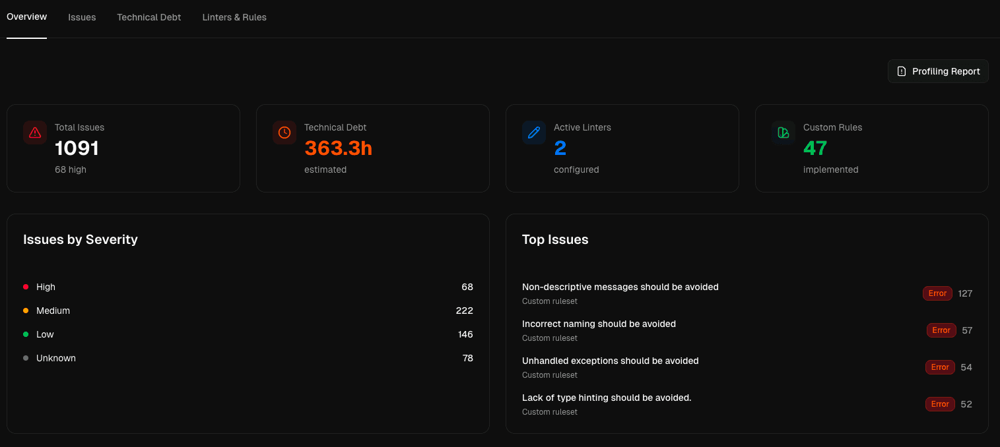
Task: Open the Profiling Report
Action: pos(937,71)
